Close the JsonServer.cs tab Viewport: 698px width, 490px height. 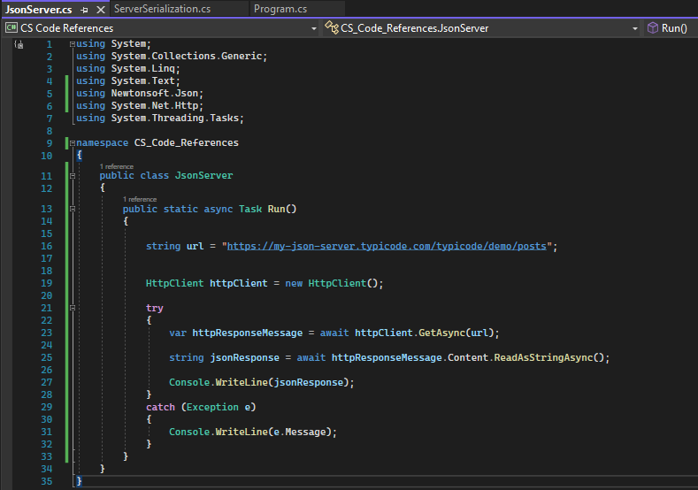pos(99,9)
